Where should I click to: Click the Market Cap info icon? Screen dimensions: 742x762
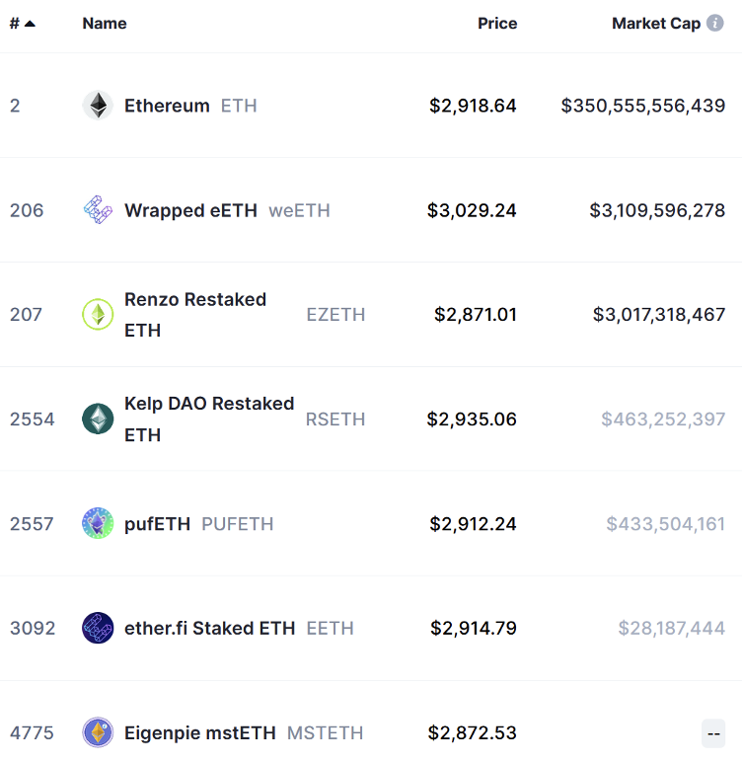tap(715, 23)
